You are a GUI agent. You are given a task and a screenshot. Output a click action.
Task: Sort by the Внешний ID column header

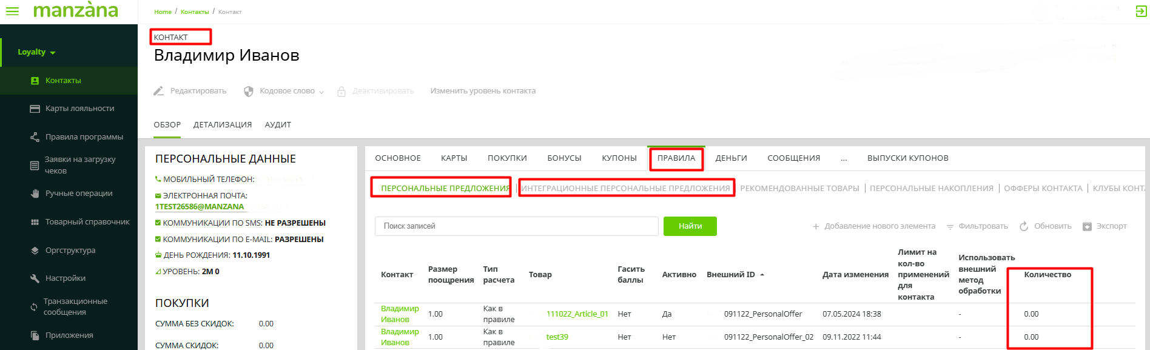pos(731,275)
